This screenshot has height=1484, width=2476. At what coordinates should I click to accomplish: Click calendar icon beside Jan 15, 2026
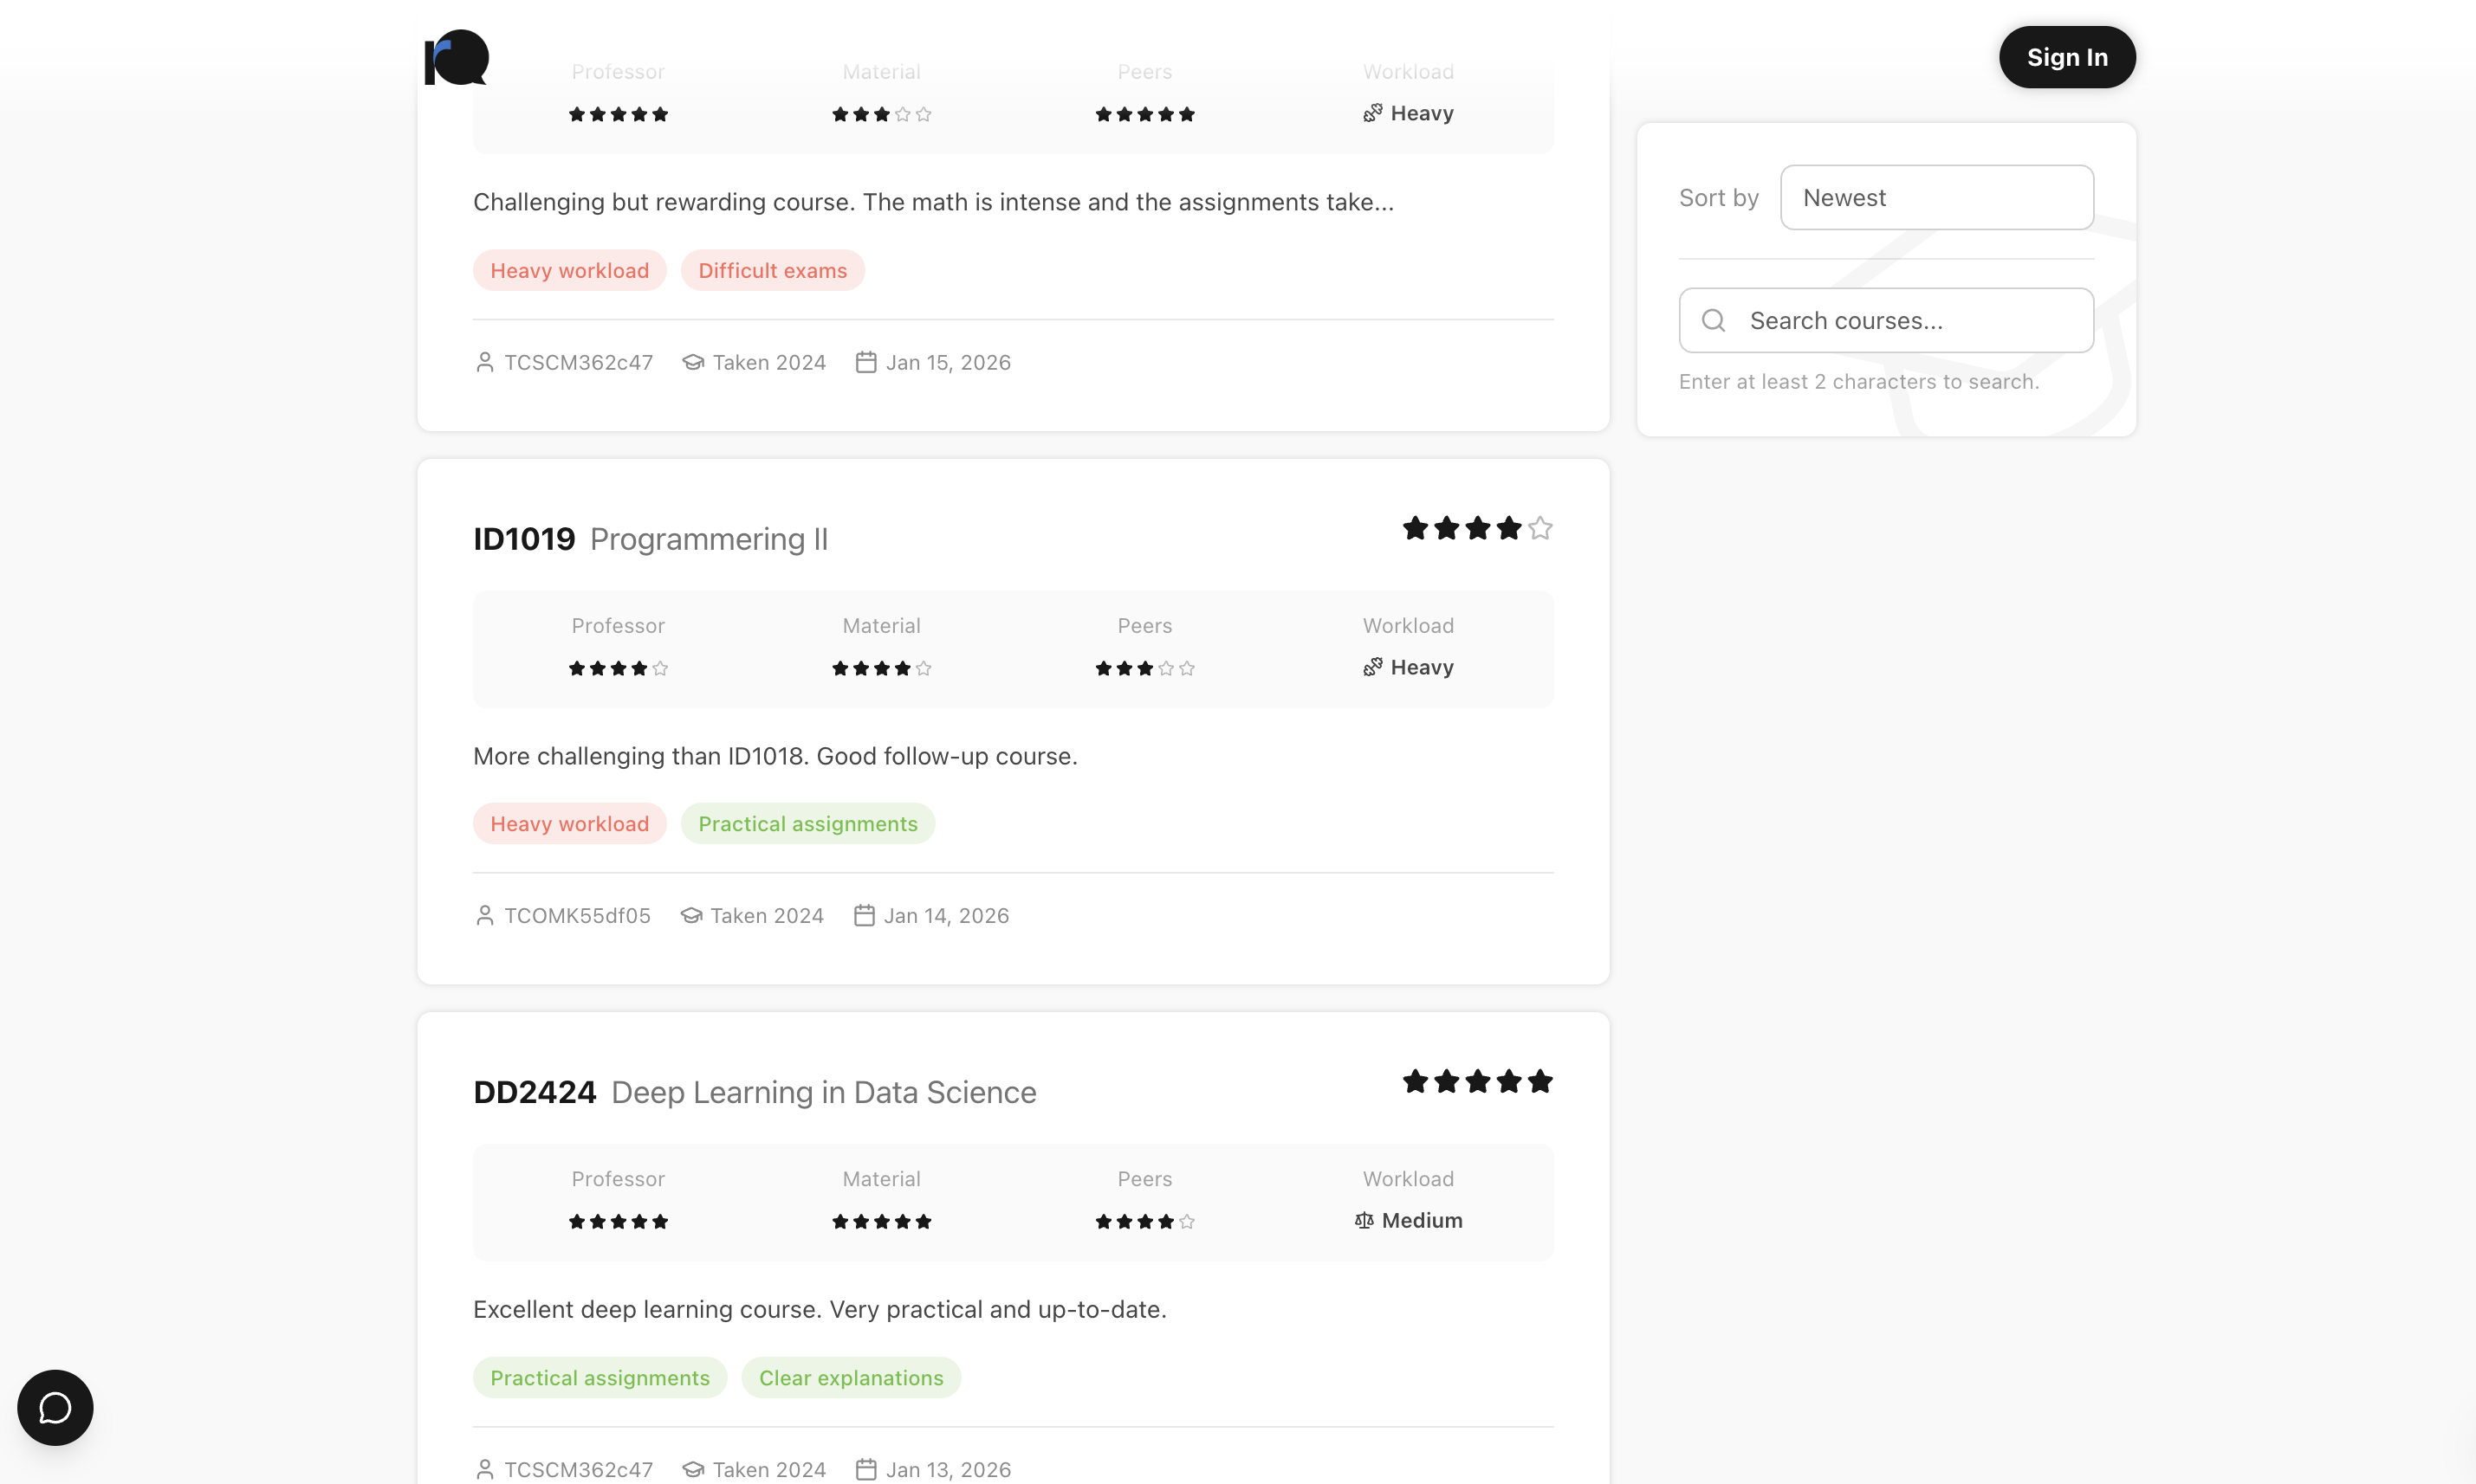tap(866, 362)
